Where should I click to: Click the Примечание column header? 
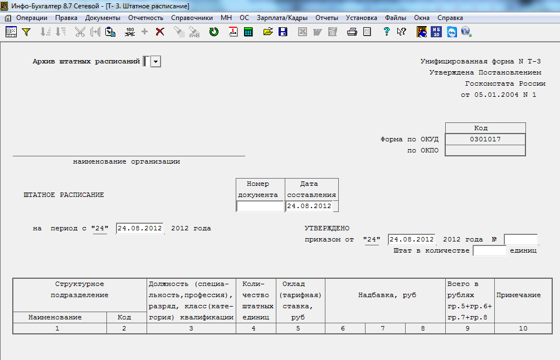pyautogui.click(x=523, y=301)
